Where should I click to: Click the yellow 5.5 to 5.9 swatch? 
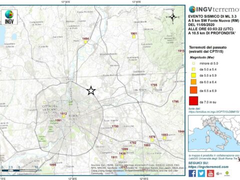click(193, 75)
